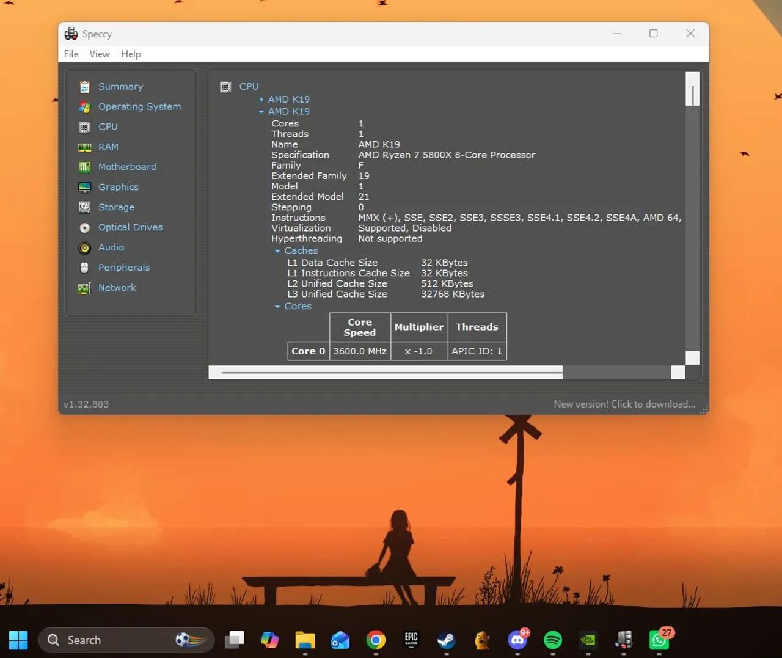Open Google Chrome from the taskbar
The width and height of the screenshot is (782, 658).
coord(376,640)
